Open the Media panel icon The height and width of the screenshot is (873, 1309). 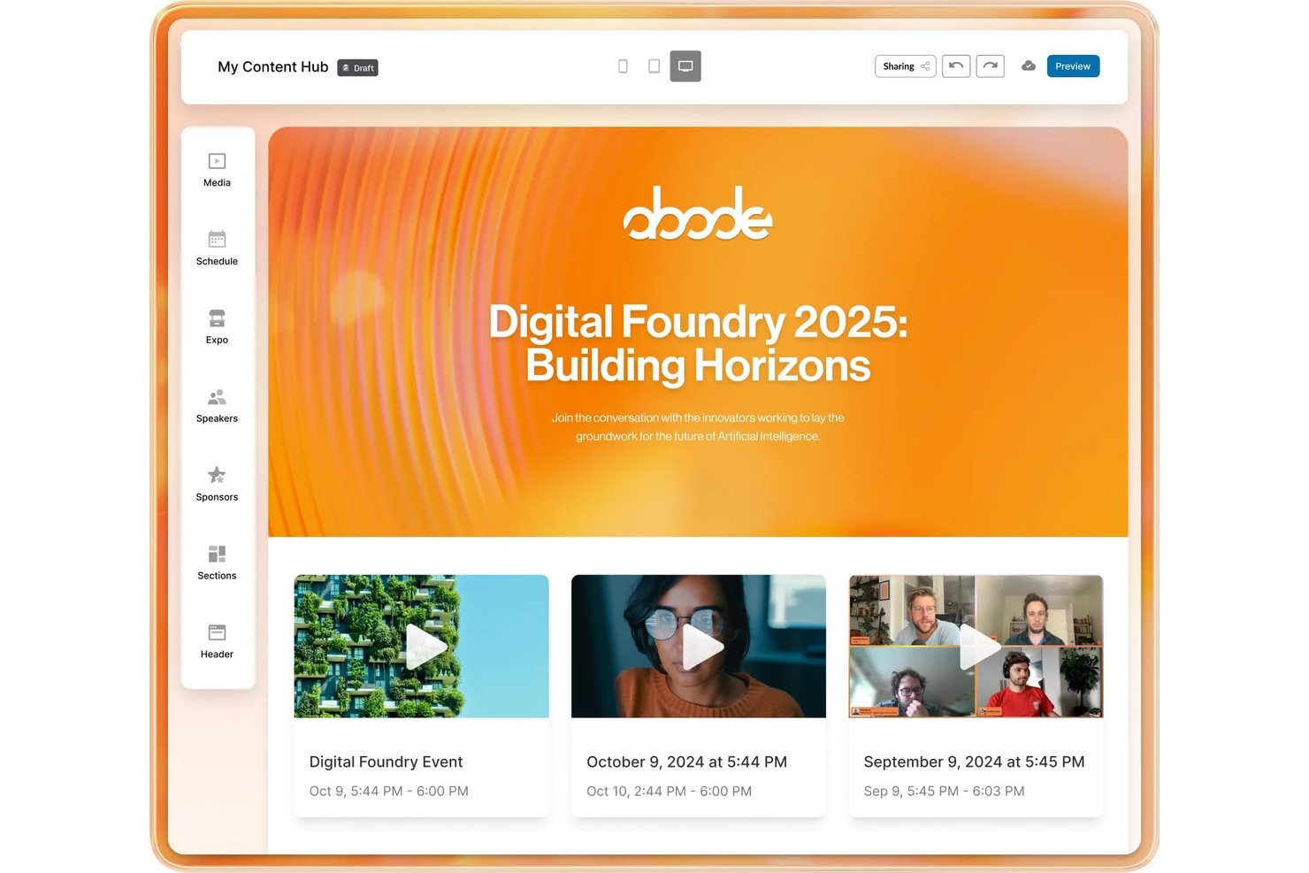pyautogui.click(x=217, y=161)
